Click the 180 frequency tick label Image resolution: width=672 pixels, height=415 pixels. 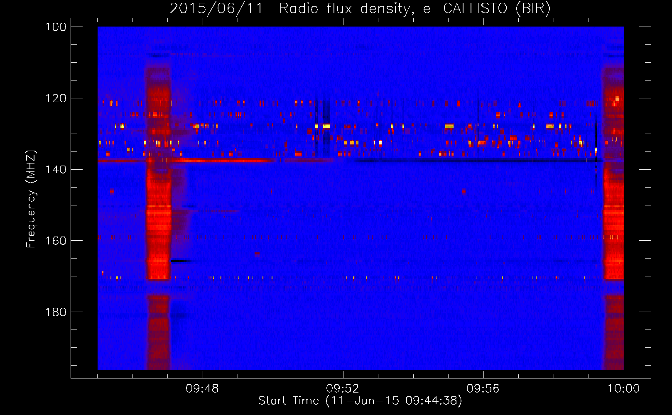coord(56,312)
